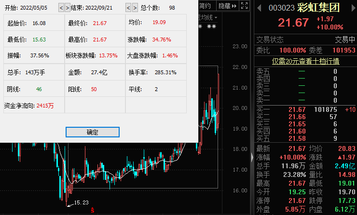Click the 板块涨跌幅 value 13.75%
Screen dimensions: 357x215
click(x=108, y=55)
